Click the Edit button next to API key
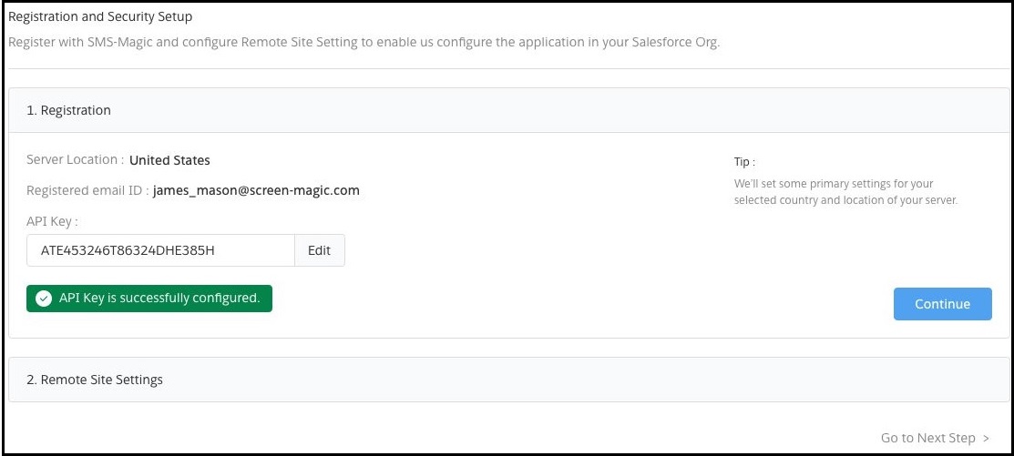Screen dimensions: 1014x456 click(320, 250)
